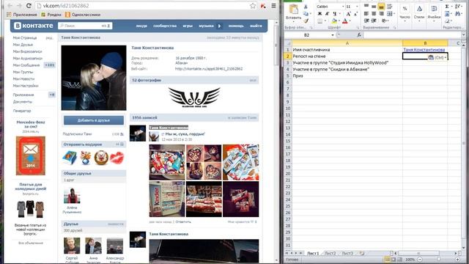This screenshot has width=469, height=264.
Task: Open музыка in the VK header
Action: click(206, 26)
